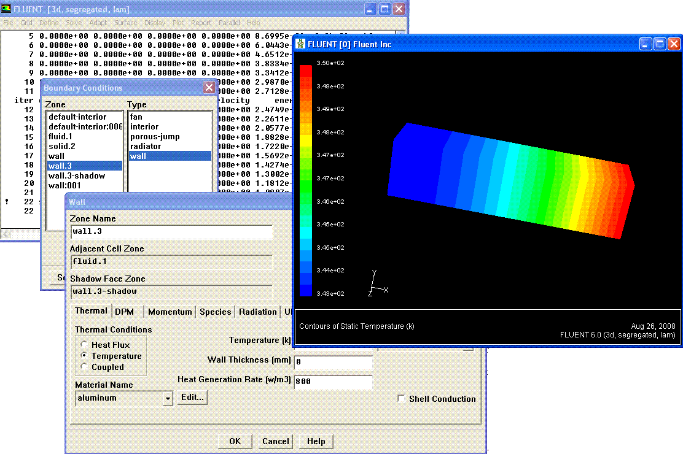Switch to the Momentum tab
Viewport: 683px width, 454px height.
click(170, 312)
